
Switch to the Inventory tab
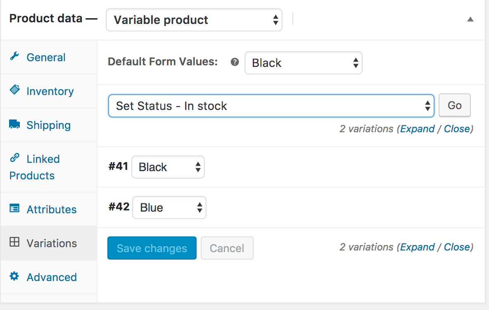point(50,91)
